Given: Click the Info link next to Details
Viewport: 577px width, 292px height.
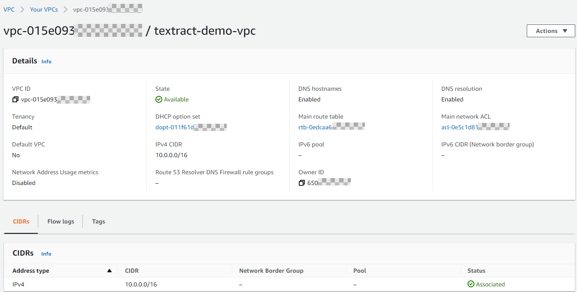Looking at the screenshot, I should (46, 61).
